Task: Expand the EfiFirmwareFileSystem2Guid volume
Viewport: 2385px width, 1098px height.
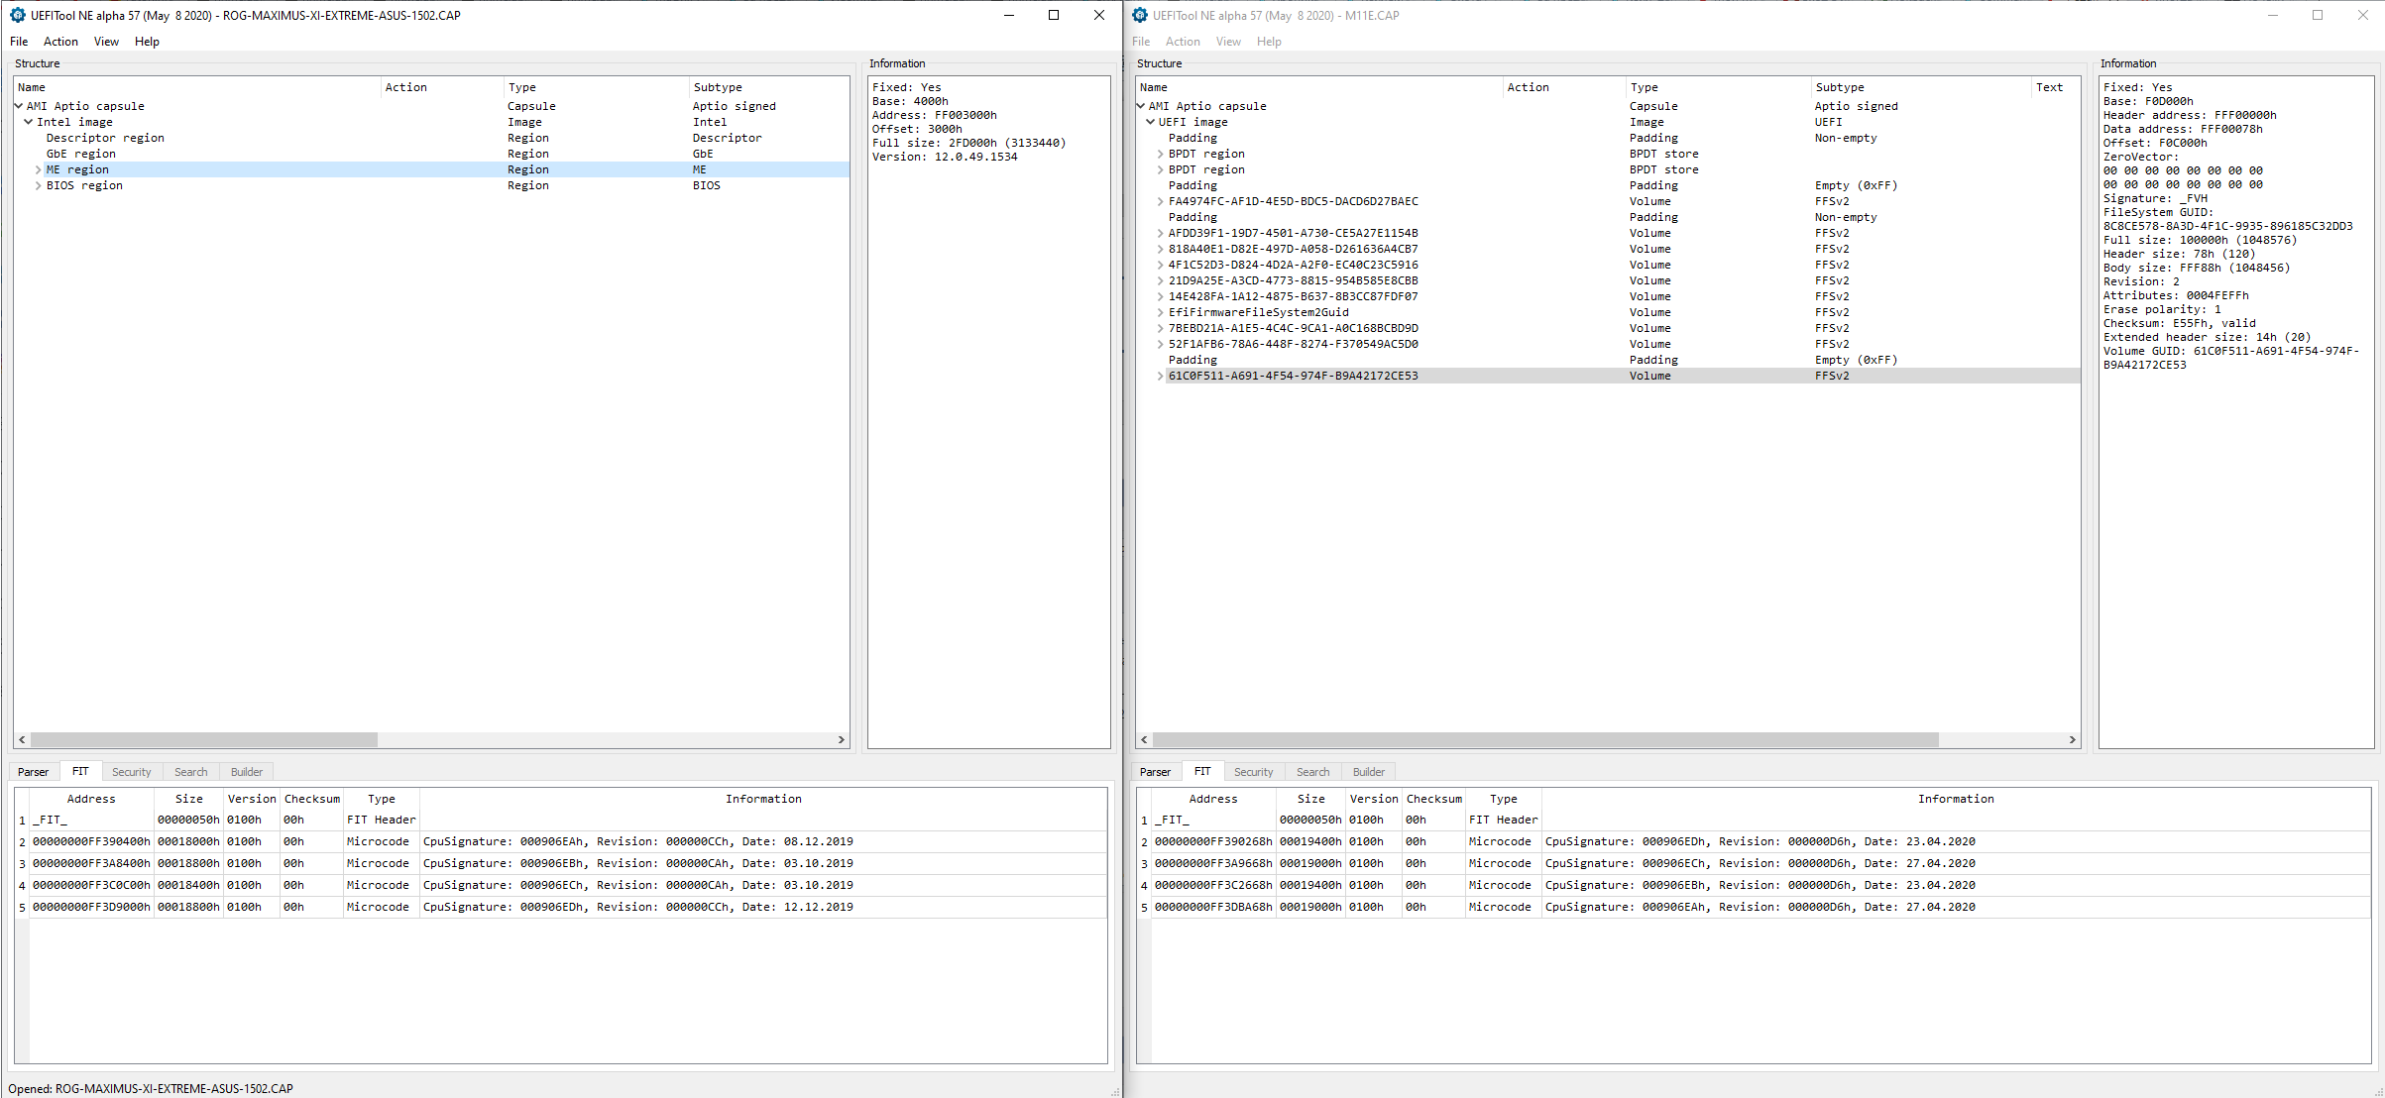Action: coord(1160,312)
